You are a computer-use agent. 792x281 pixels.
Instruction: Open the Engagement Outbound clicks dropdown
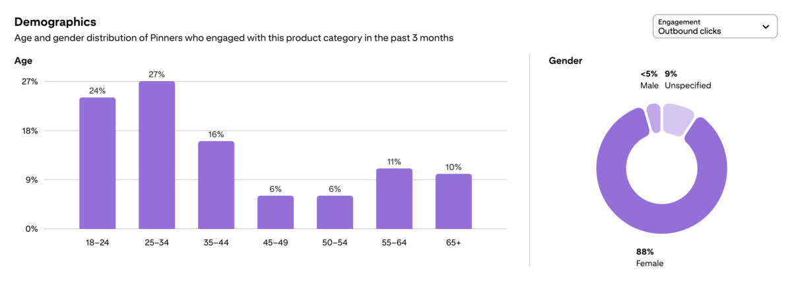point(715,26)
